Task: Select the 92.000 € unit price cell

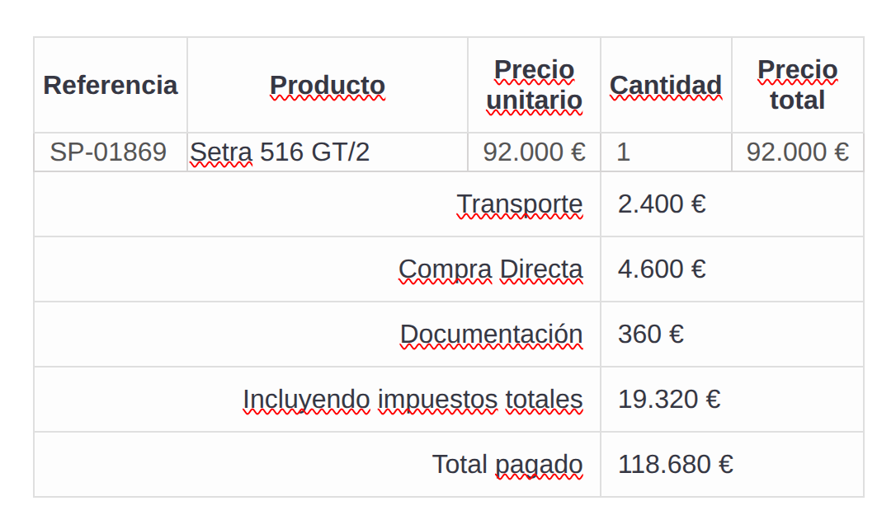Action: (x=534, y=152)
